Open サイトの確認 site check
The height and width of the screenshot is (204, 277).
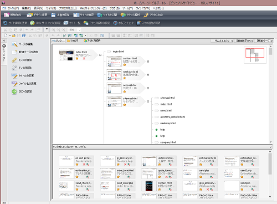point(84,15)
